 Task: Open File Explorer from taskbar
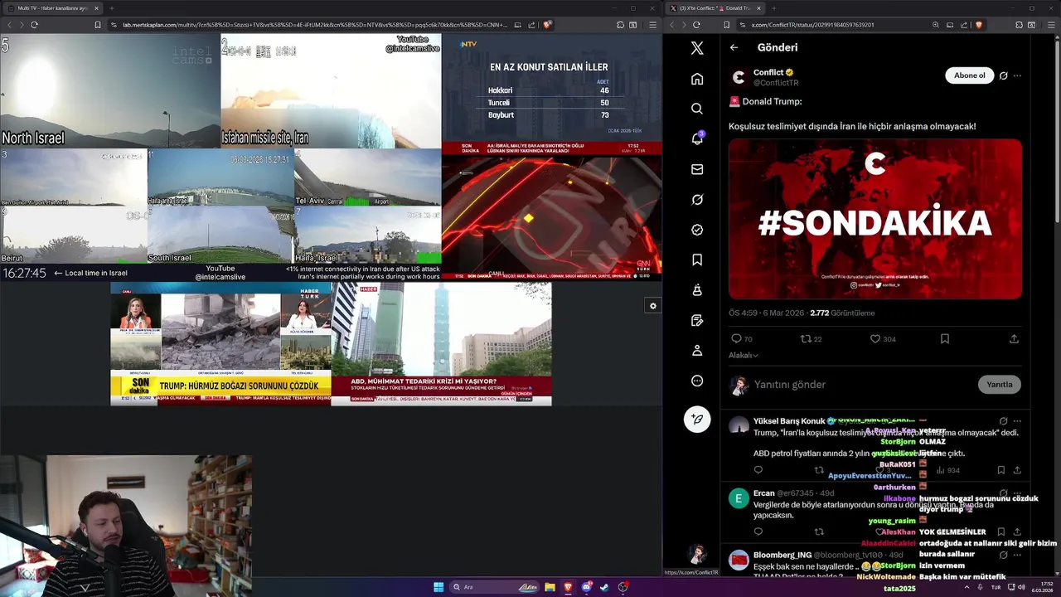pos(549,587)
